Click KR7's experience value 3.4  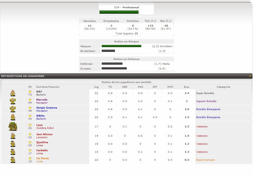tap(187, 93)
